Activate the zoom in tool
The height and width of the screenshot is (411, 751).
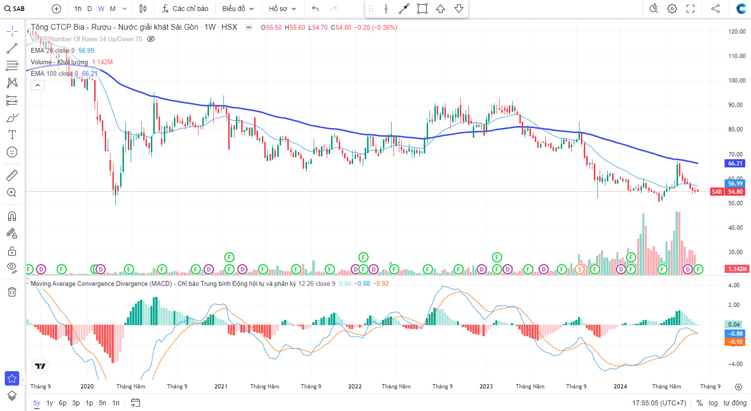(x=12, y=193)
